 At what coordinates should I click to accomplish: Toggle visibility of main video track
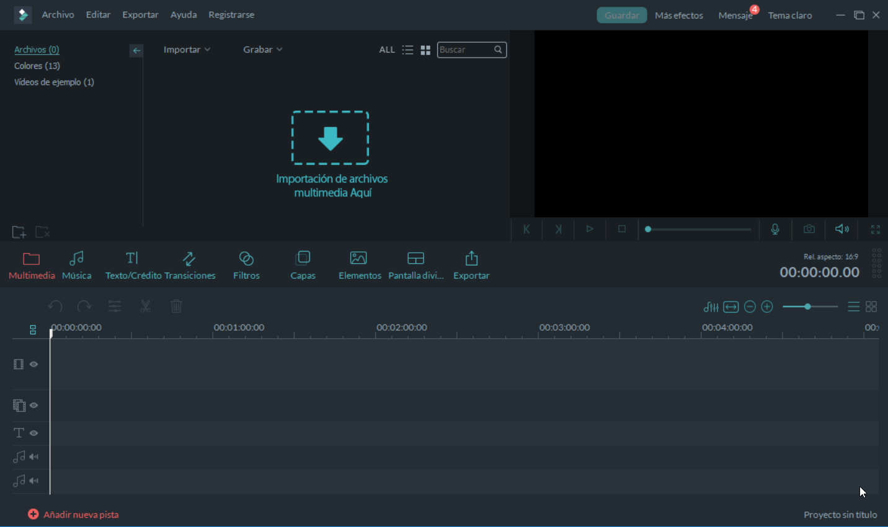34,364
